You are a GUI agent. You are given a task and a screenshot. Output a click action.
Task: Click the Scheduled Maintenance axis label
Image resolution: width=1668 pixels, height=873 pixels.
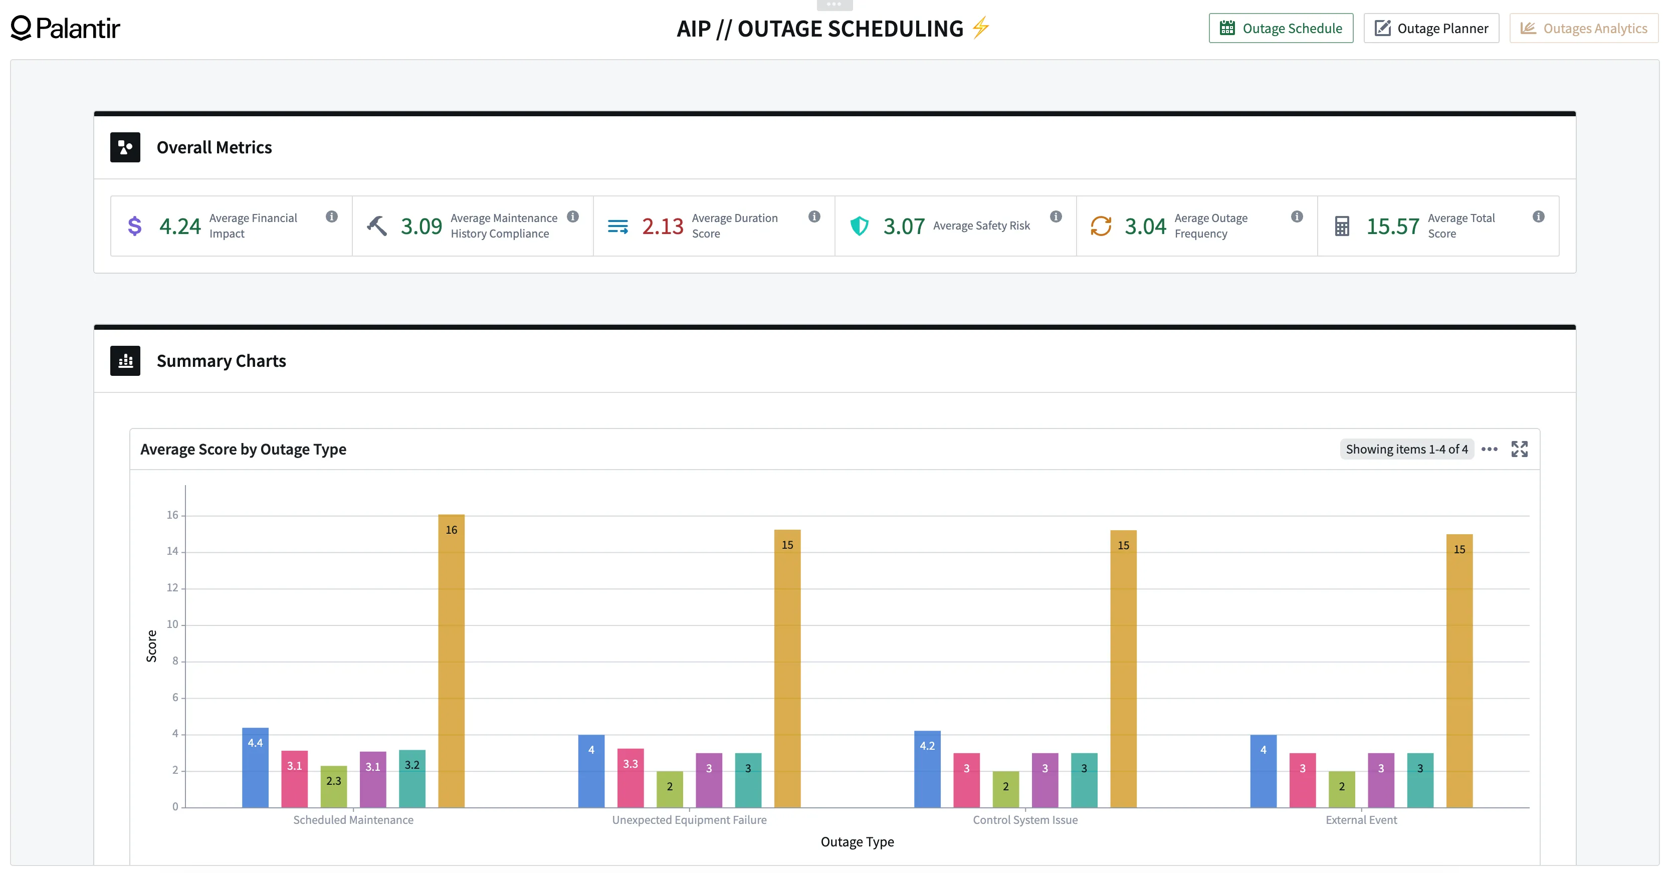[x=353, y=820]
